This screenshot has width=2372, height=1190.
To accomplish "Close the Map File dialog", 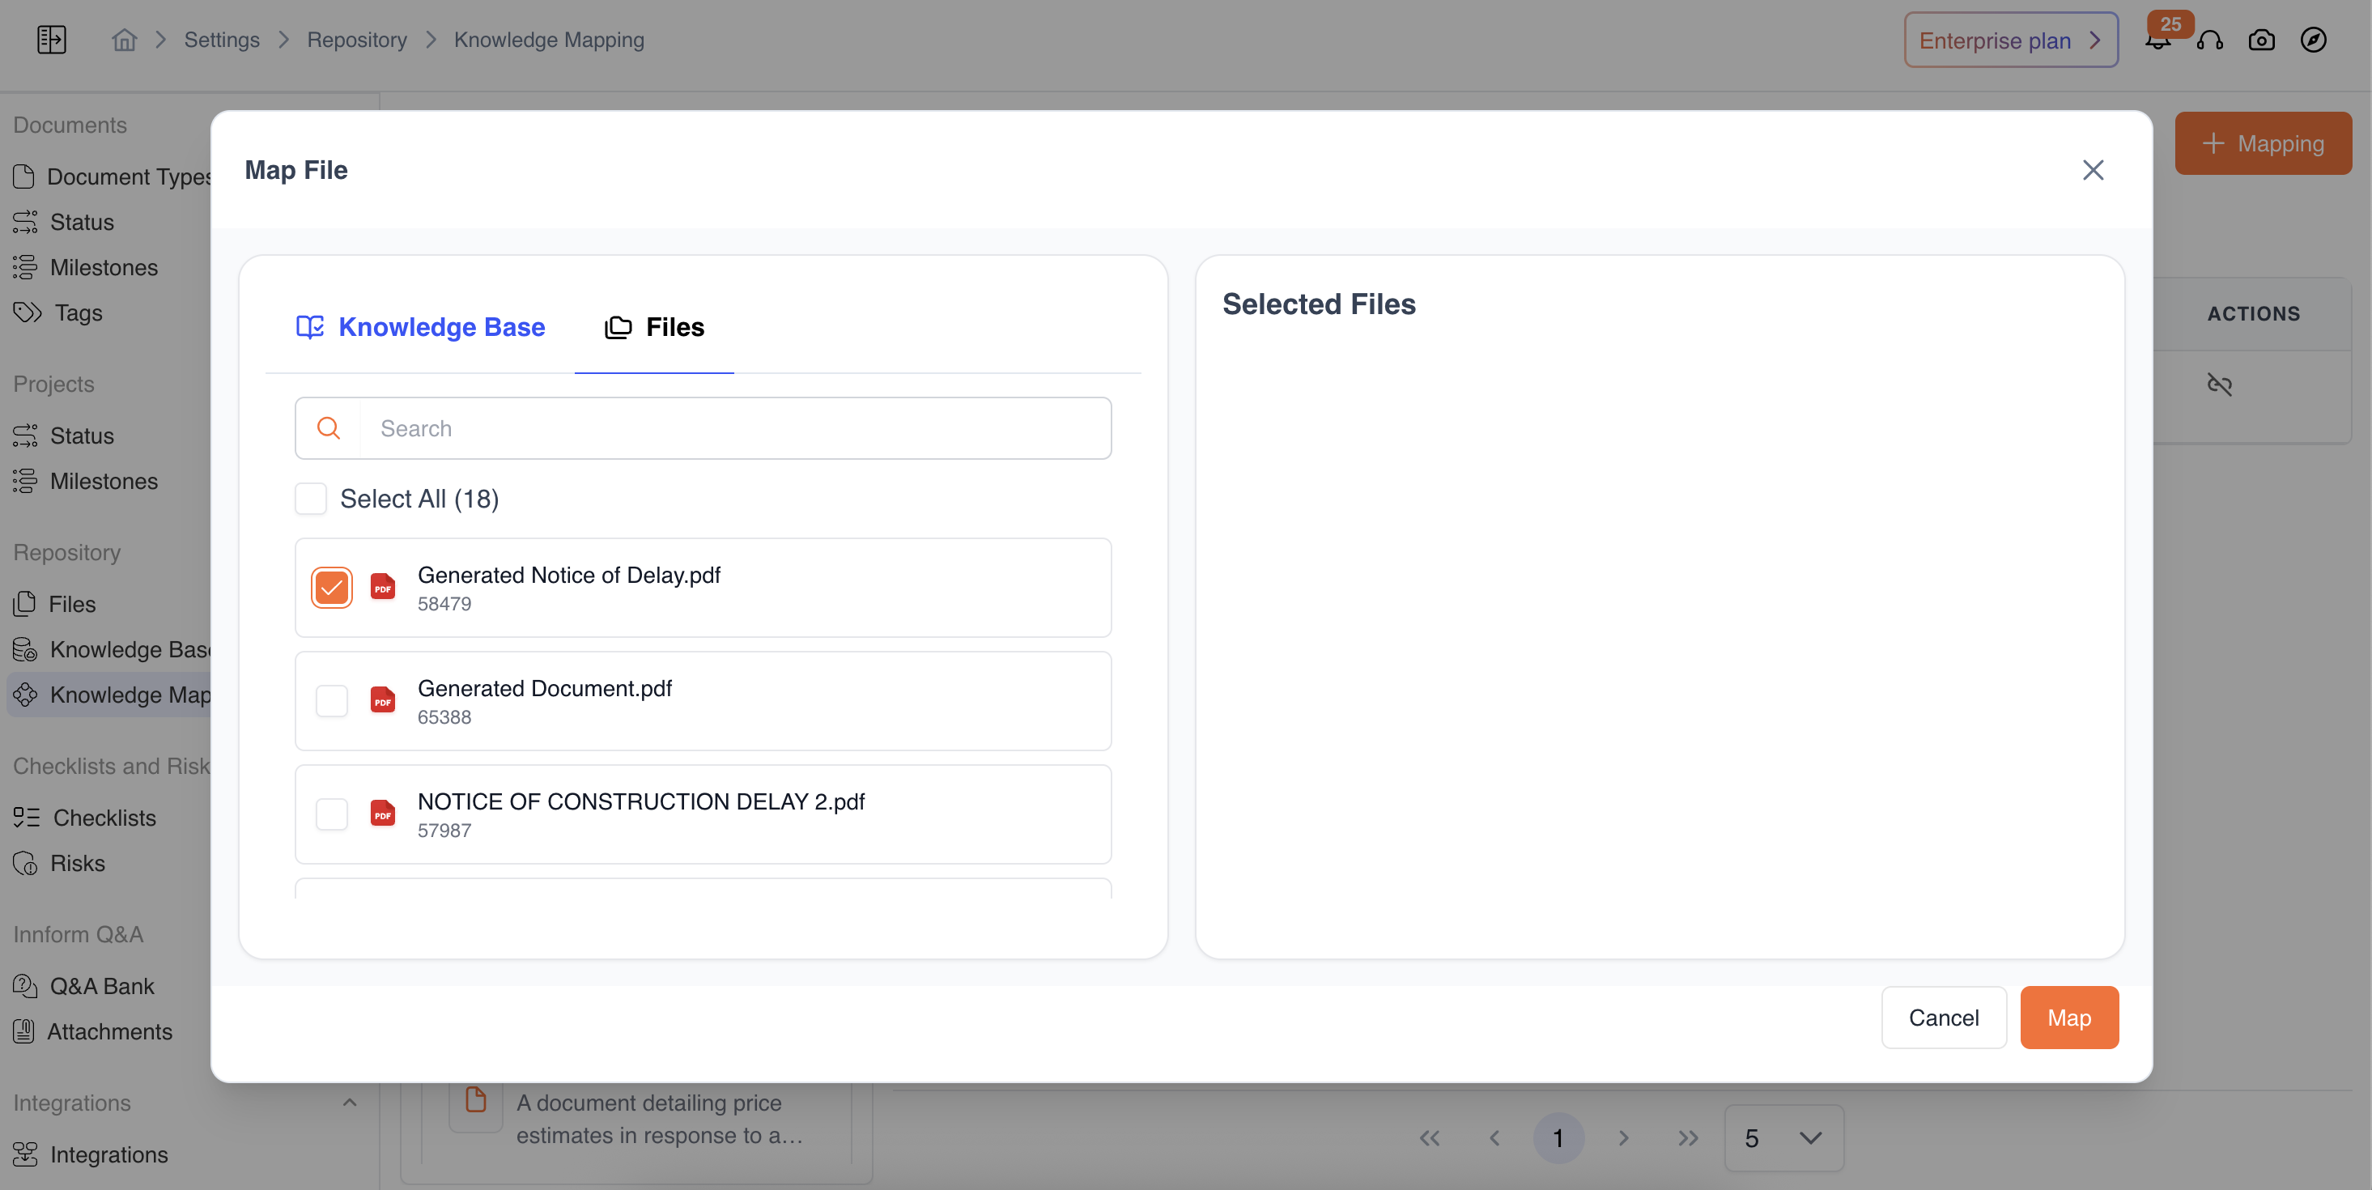I will (x=2093, y=169).
